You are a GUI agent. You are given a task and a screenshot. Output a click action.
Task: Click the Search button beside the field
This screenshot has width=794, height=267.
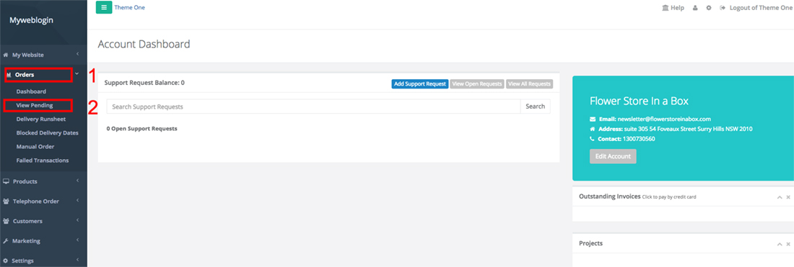[536, 107]
